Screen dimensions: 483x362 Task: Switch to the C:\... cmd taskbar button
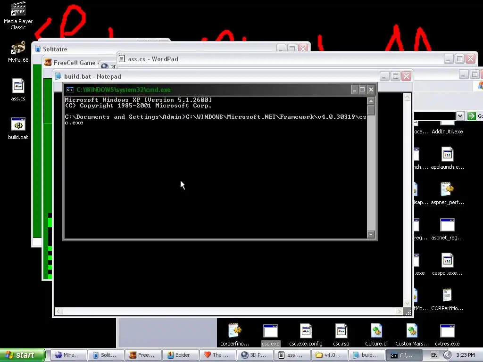(x=404, y=355)
